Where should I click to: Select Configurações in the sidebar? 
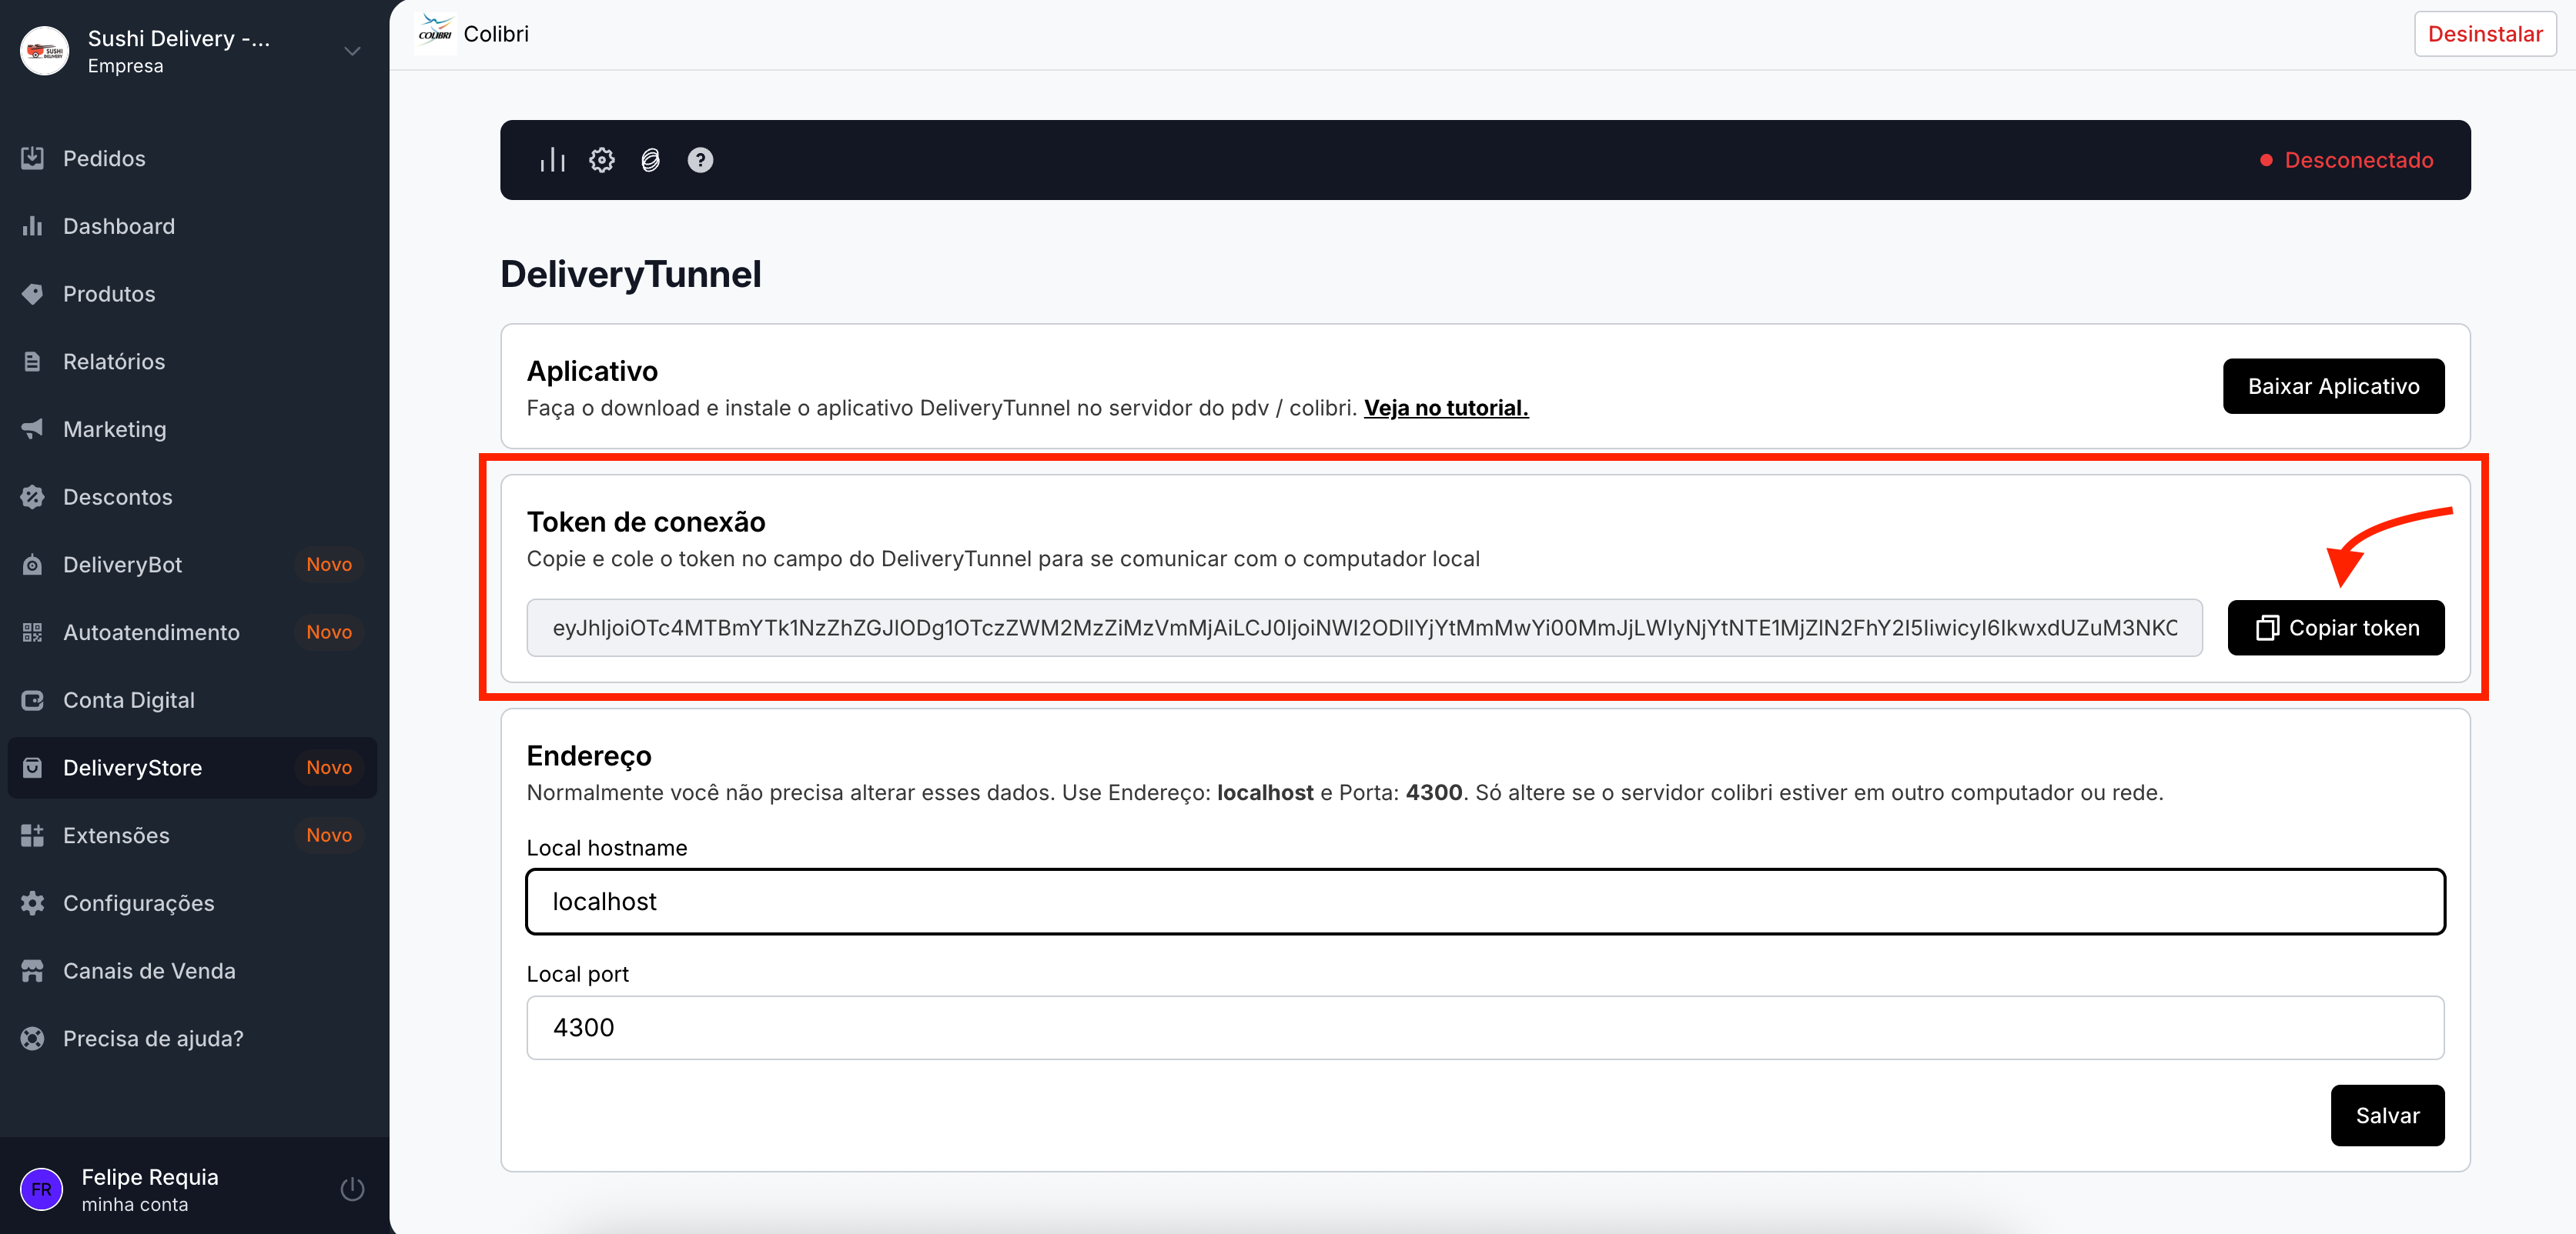pyautogui.click(x=138, y=903)
